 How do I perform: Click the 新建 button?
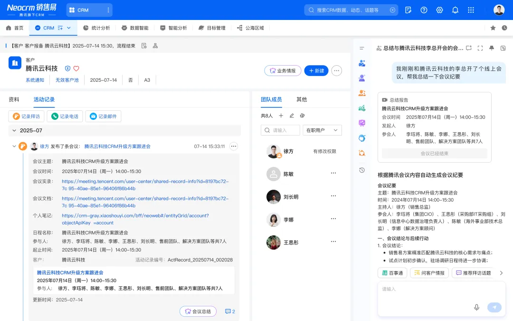[316, 71]
